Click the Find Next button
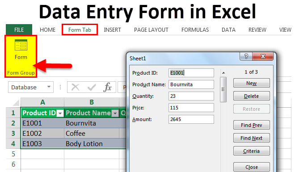This screenshot has height=172, width=295. [x=252, y=138]
